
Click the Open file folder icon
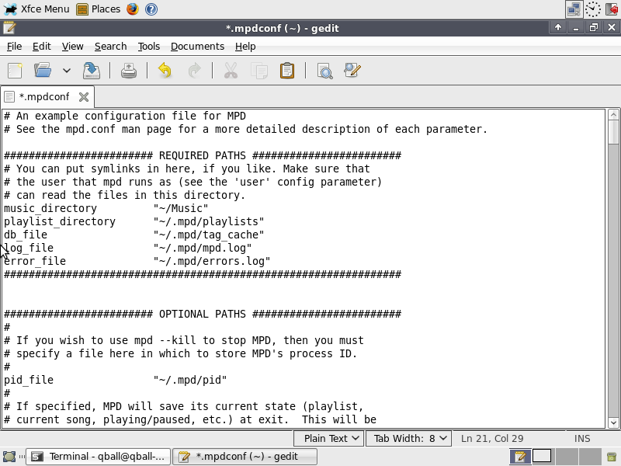tap(43, 71)
